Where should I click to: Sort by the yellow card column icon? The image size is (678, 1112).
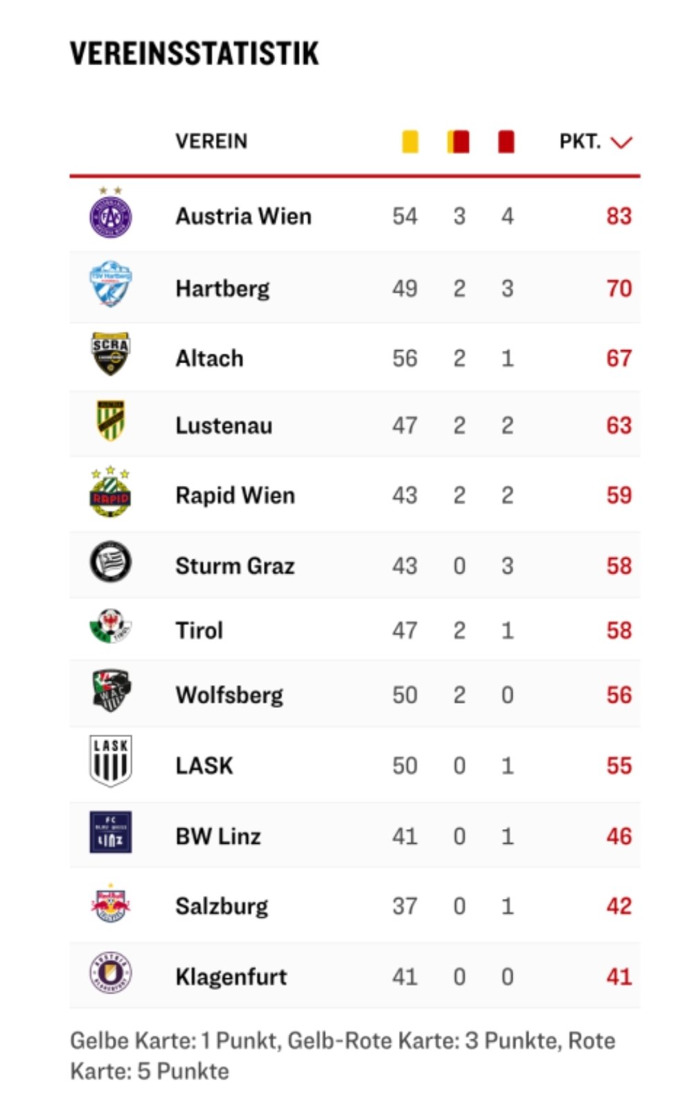tap(410, 141)
